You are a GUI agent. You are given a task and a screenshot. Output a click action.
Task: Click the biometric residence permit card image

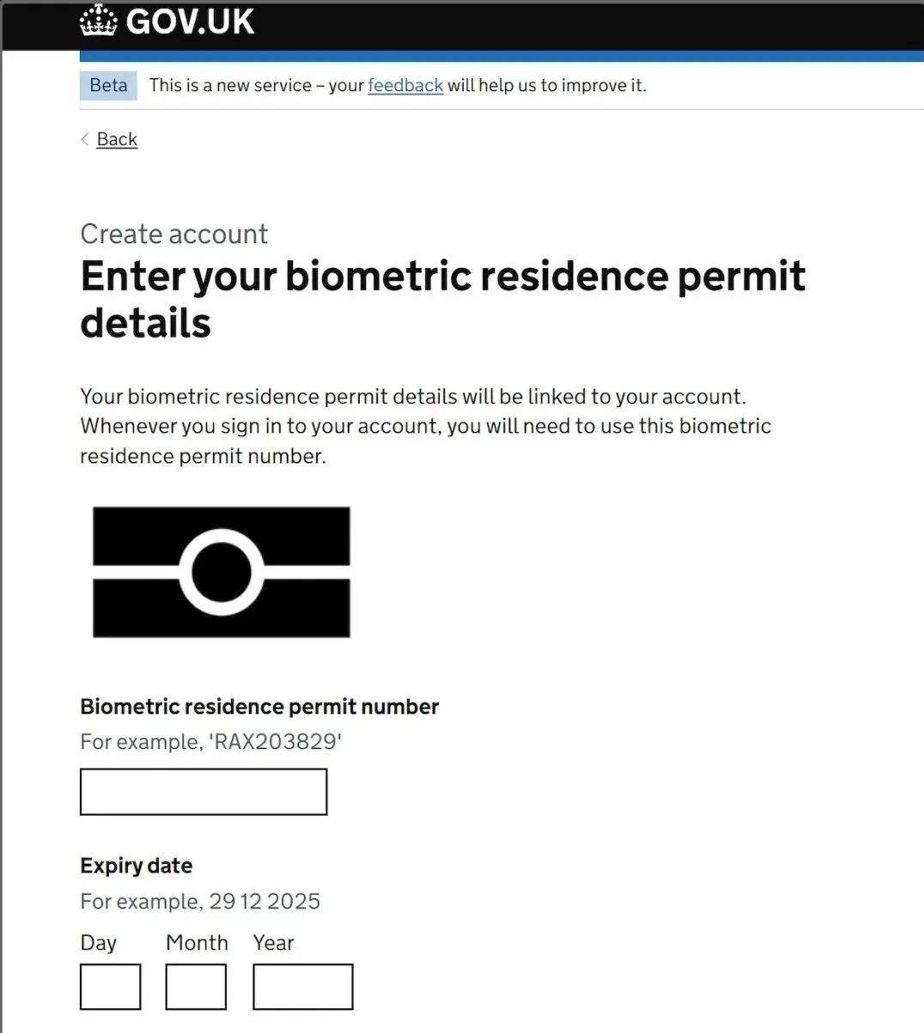pos(222,572)
